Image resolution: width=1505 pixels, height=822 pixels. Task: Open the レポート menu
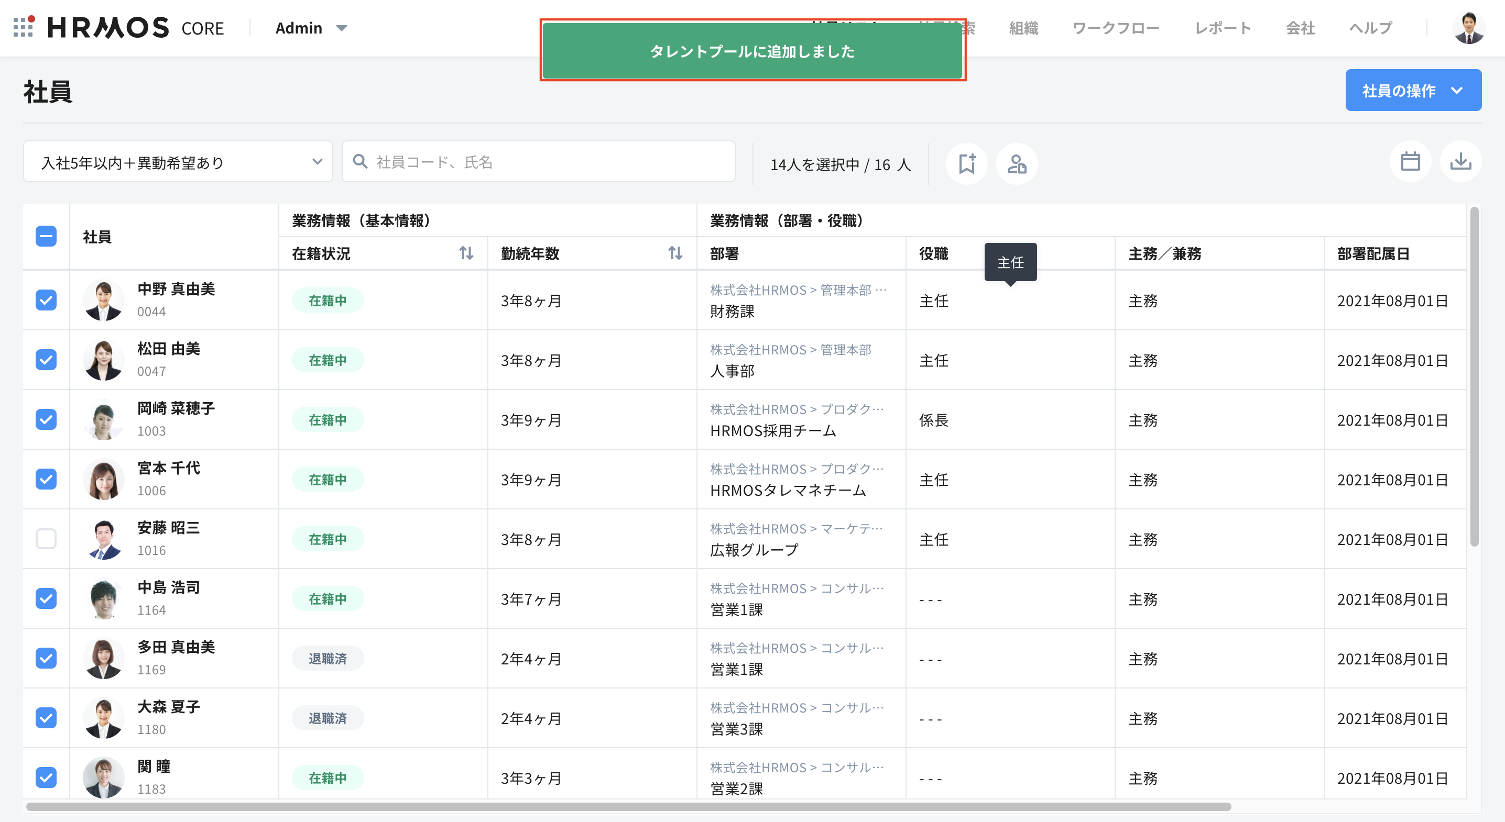[x=1222, y=28]
